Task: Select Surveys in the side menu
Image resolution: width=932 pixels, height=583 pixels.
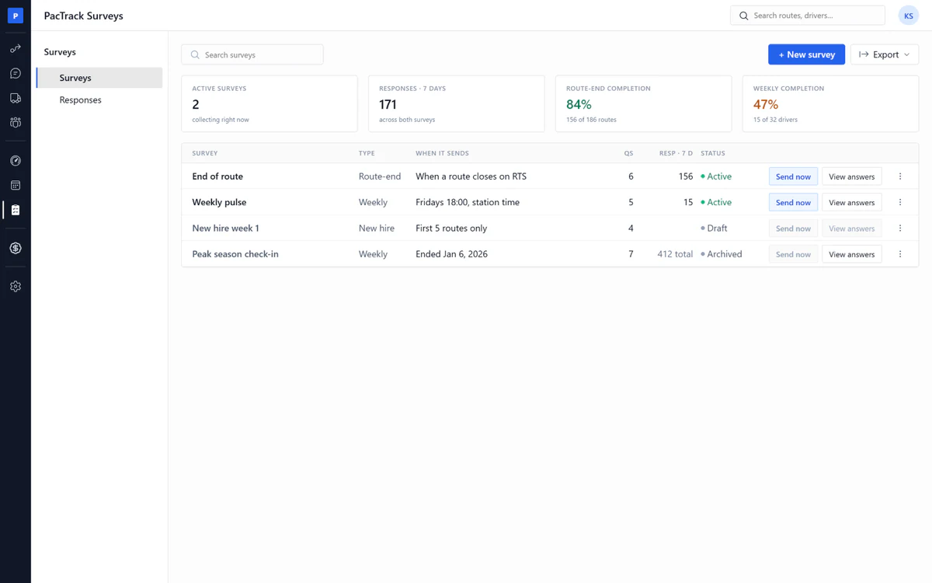Action: [99, 78]
